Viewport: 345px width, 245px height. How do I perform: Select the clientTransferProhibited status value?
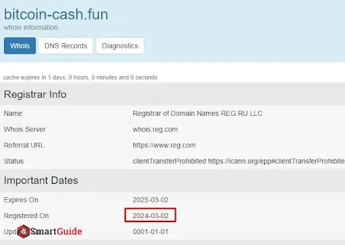coord(239,162)
